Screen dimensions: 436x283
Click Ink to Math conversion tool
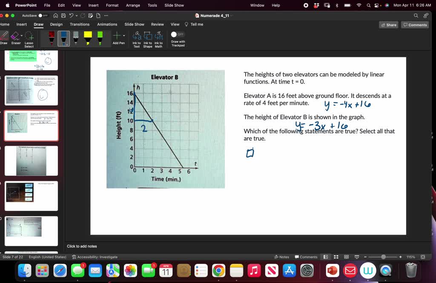pos(158,38)
